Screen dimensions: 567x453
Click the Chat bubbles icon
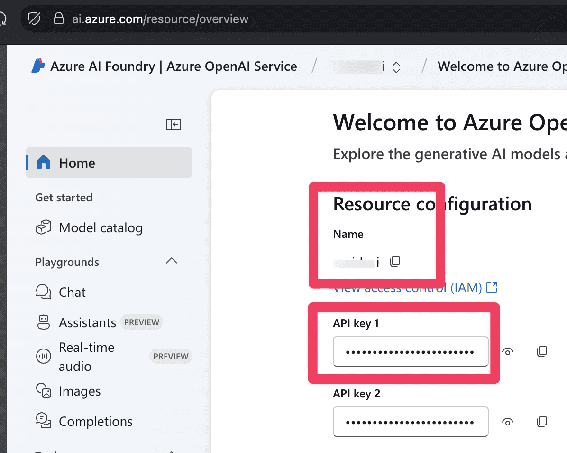44,292
